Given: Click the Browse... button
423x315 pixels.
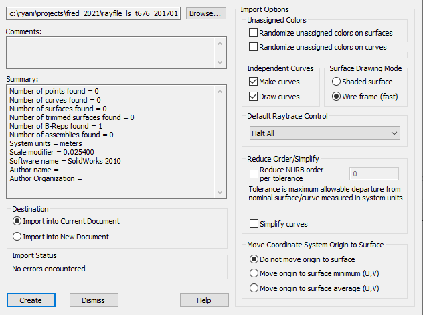Looking at the screenshot, I should pos(205,13).
